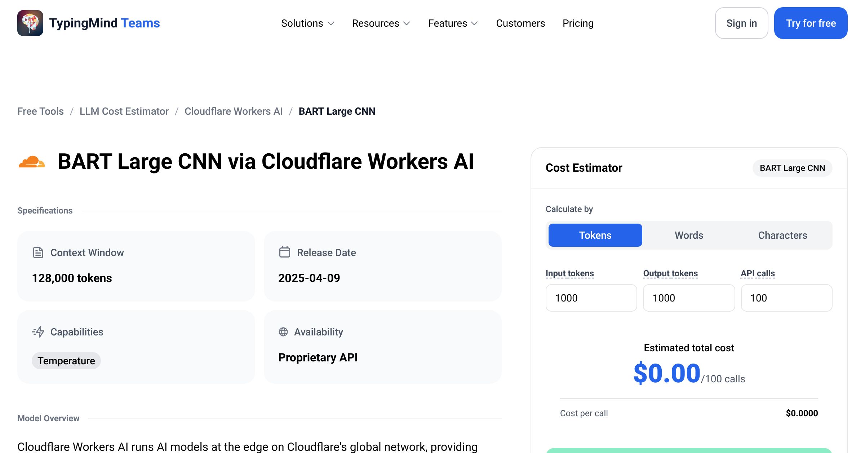Click the Context Window document icon
This screenshot has width=865, height=453.
[x=38, y=252]
